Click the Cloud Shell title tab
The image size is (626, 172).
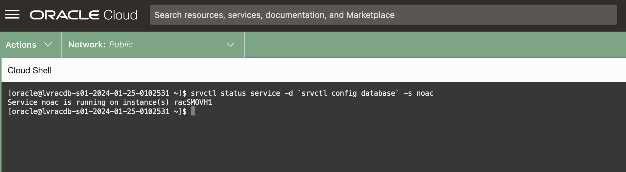[30, 71]
